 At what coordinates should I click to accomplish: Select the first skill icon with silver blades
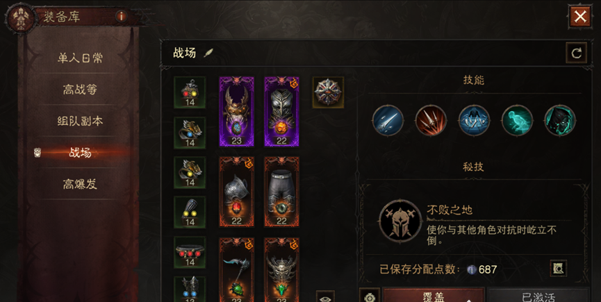(x=388, y=121)
